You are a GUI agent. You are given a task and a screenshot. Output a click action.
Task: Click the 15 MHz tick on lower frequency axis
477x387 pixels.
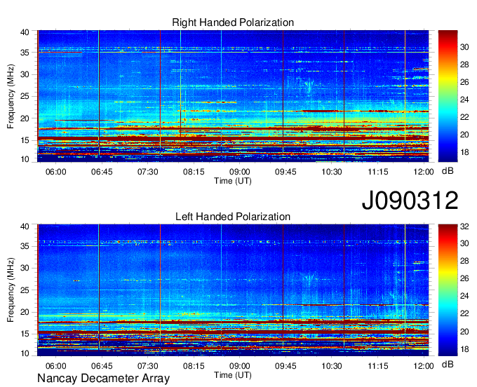[x=25, y=334]
